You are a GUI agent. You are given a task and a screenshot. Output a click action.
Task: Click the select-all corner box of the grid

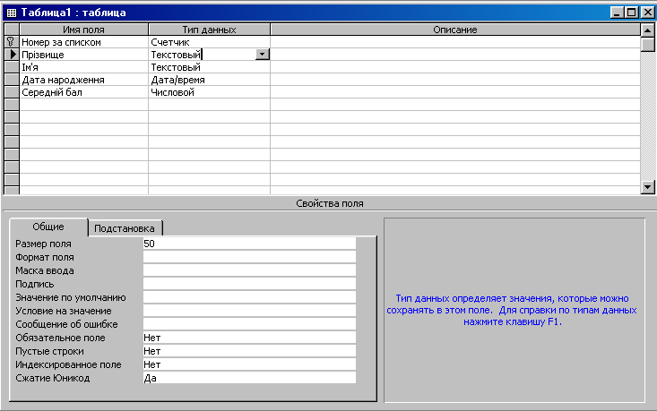click(x=12, y=30)
